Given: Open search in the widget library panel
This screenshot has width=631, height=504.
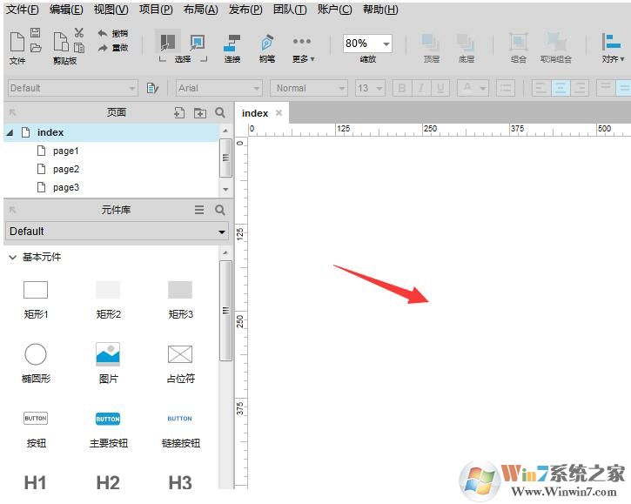Looking at the screenshot, I should coord(220,210).
